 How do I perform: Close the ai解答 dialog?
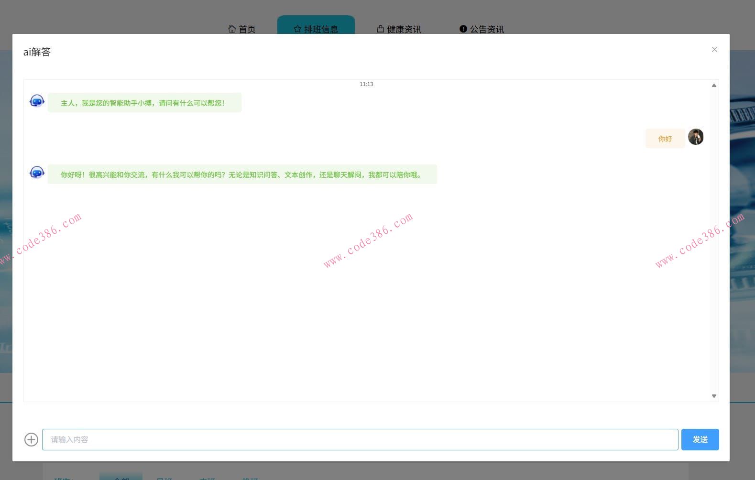(x=714, y=49)
